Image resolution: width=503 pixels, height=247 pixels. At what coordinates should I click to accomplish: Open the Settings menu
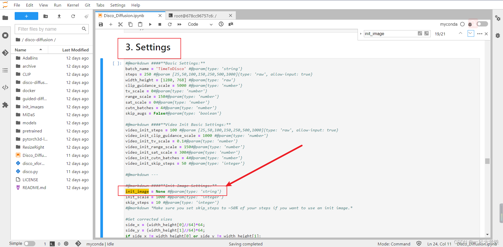118,5
